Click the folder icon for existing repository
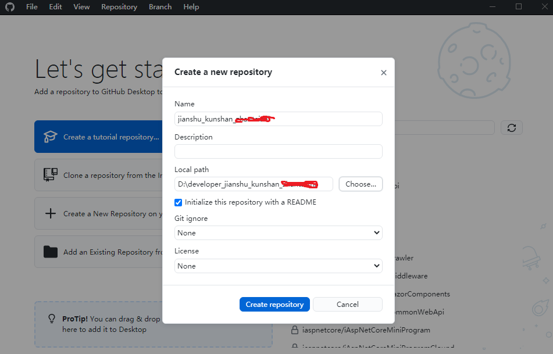Screen dimensions: 553x354 [51, 252]
